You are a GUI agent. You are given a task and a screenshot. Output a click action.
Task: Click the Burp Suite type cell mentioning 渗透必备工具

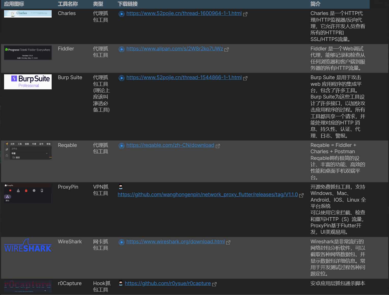point(101,94)
